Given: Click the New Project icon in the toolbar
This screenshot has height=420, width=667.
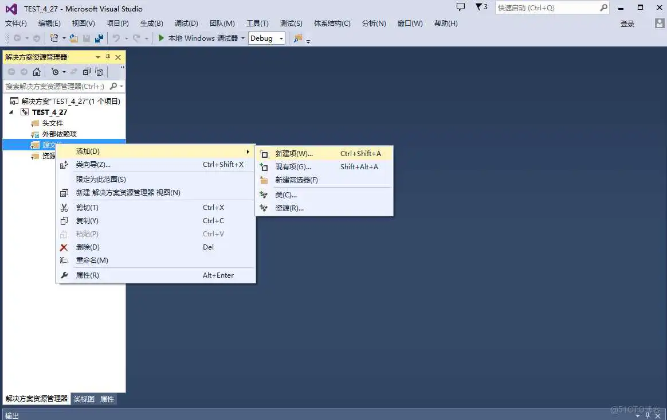Looking at the screenshot, I should coord(54,38).
